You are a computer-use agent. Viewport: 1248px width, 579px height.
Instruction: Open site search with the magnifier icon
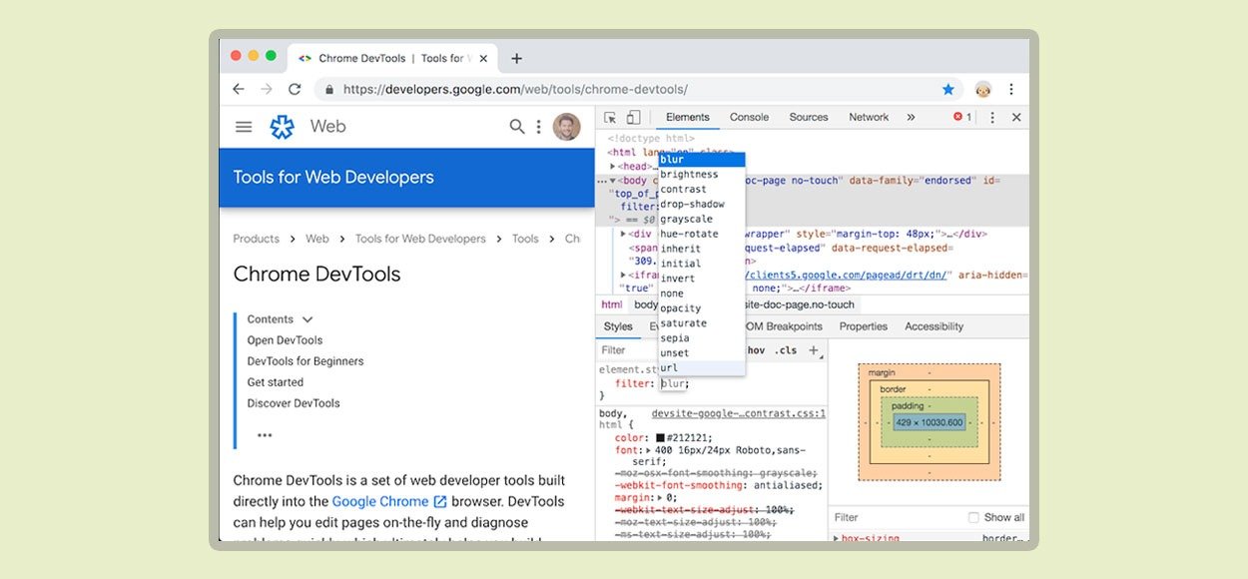click(517, 127)
